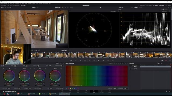172x96 pixels.
Task: Click the Gain wheel reset icon
Action: [46, 69]
